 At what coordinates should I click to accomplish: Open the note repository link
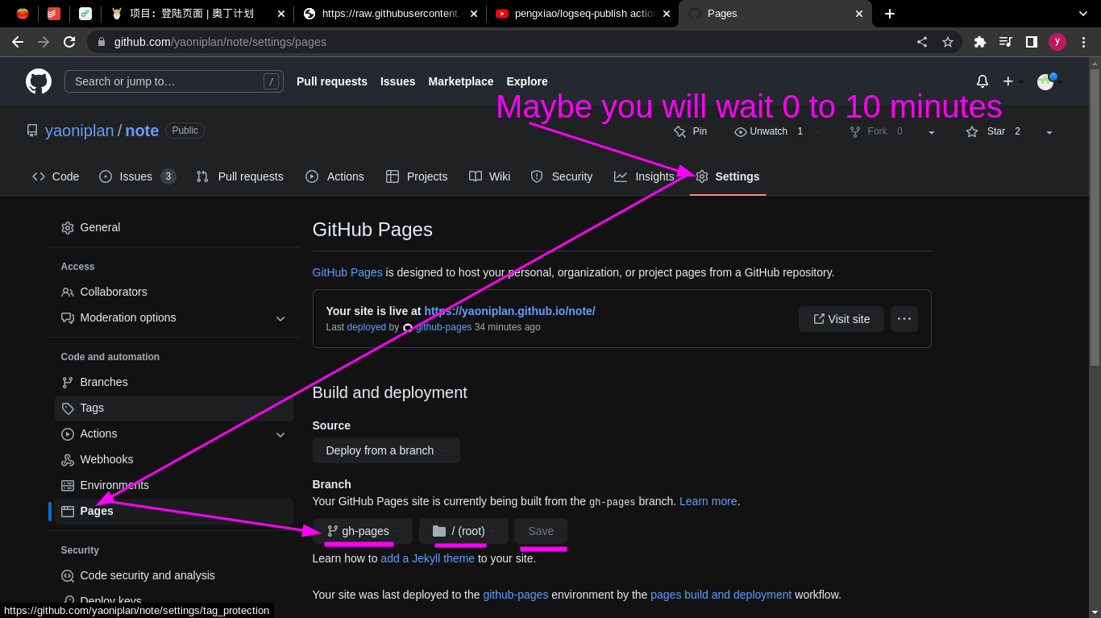coord(142,131)
